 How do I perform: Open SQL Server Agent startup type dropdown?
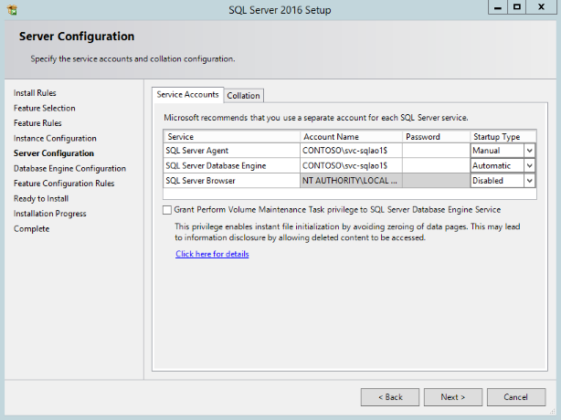(530, 151)
